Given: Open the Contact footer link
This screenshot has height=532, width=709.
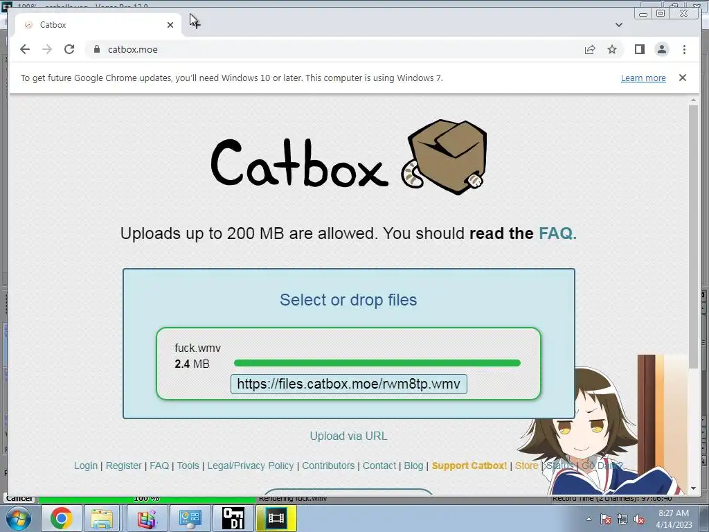Looking at the screenshot, I should (x=379, y=465).
